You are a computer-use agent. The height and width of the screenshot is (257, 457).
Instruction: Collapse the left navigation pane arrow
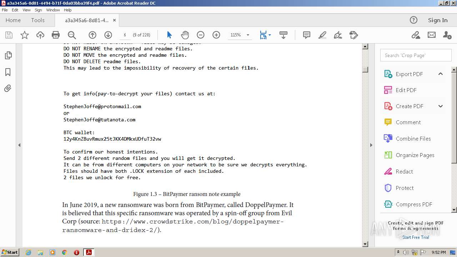coord(19,145)
